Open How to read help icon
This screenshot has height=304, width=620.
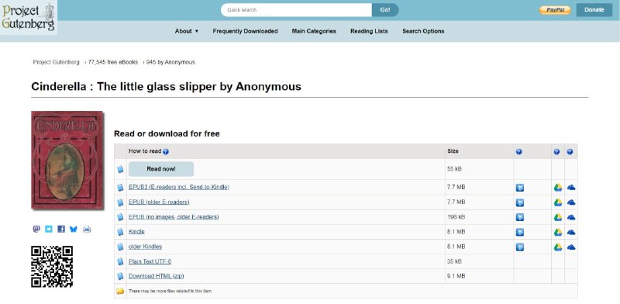click(x=166, y=151)
